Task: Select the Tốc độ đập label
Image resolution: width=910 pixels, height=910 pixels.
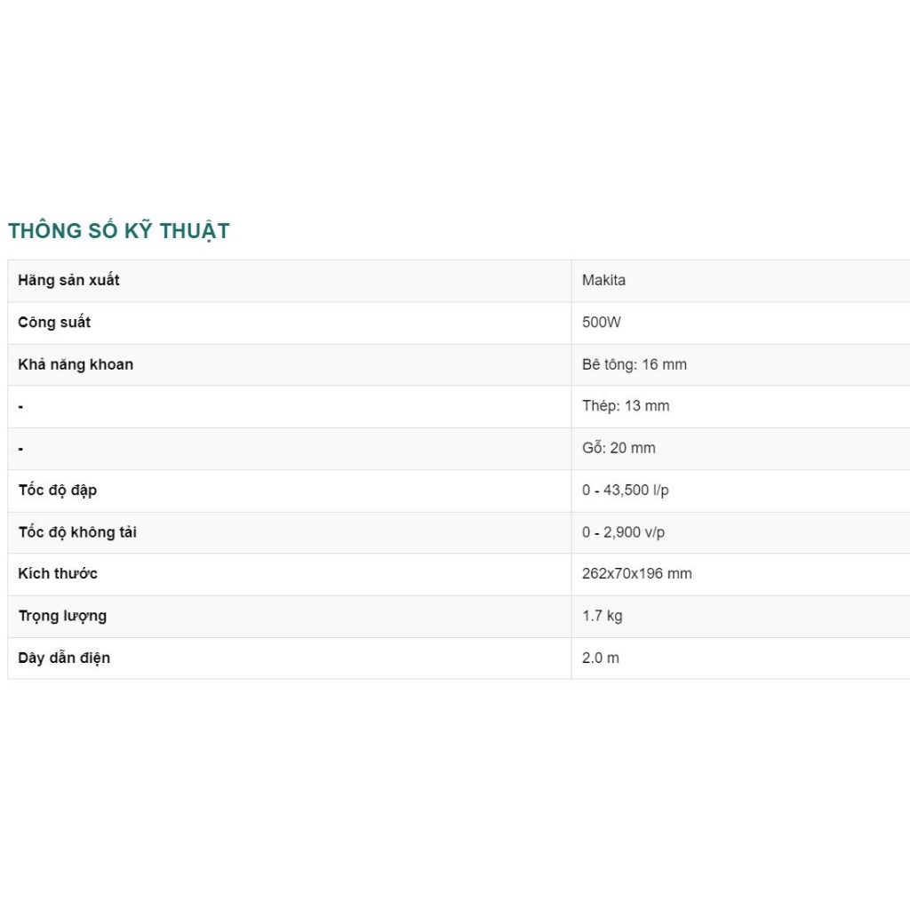Action: click(58, 491)
